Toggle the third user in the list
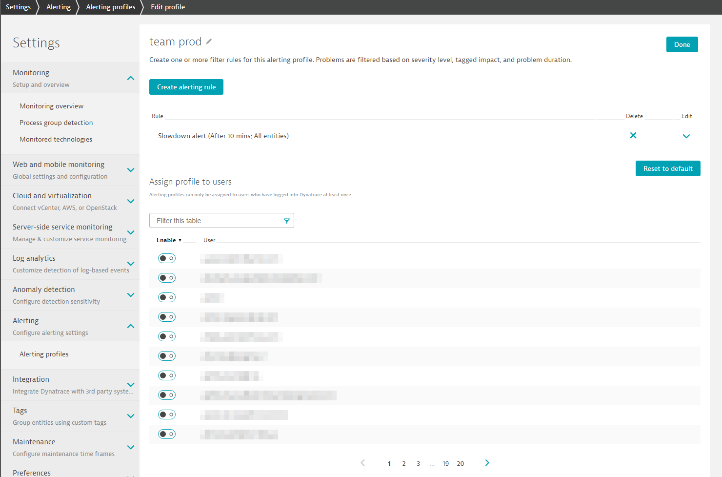 click(166, 297)
